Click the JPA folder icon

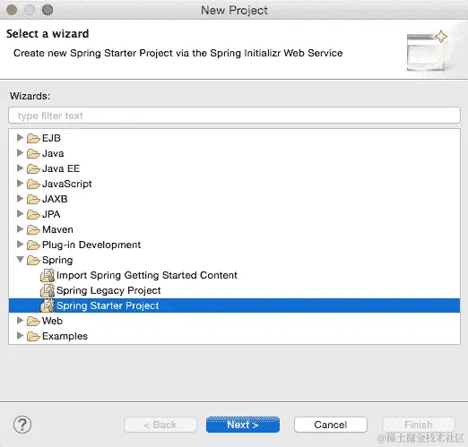click(33, 214)
